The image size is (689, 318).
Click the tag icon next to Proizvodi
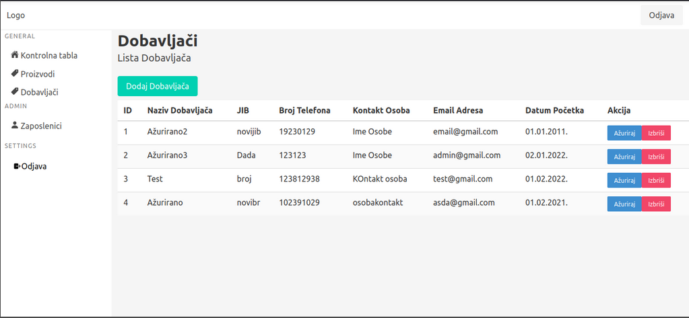[15, 73]
